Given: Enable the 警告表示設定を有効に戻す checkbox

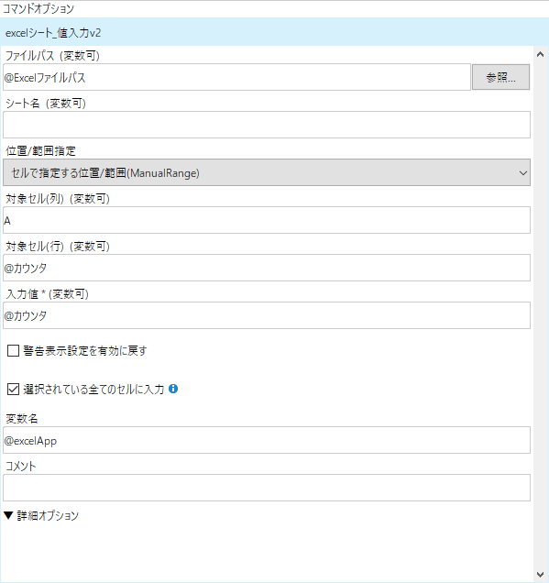Looking at the screenshot, I should coord(14,350).
